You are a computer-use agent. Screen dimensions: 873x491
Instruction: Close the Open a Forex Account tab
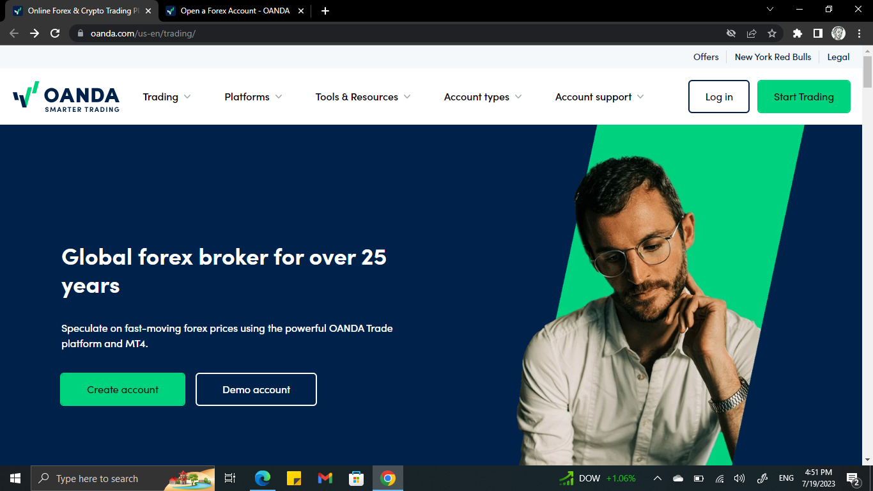301,11
